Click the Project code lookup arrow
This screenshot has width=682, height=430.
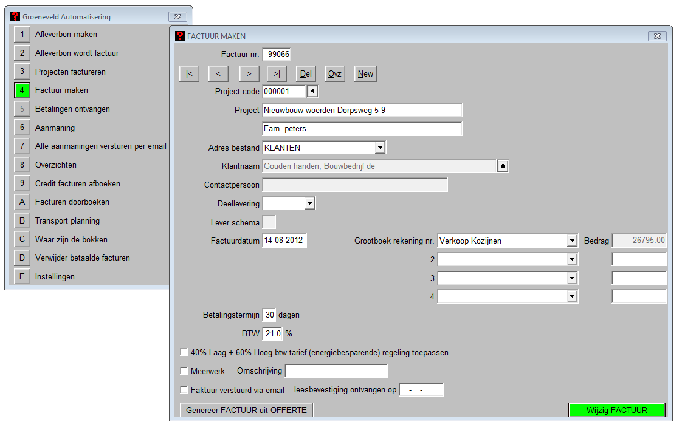[x=312, y=92]
